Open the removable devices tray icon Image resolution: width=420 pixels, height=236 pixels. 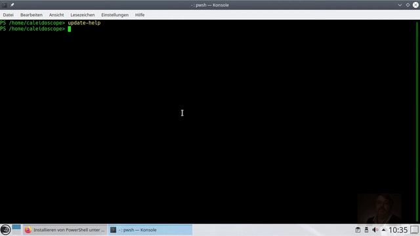(x=366, y=230)
